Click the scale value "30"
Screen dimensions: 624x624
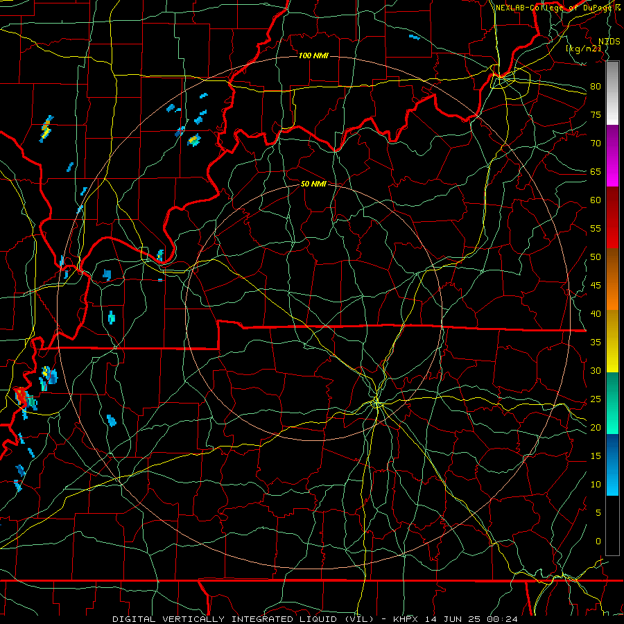coord(596,370)
